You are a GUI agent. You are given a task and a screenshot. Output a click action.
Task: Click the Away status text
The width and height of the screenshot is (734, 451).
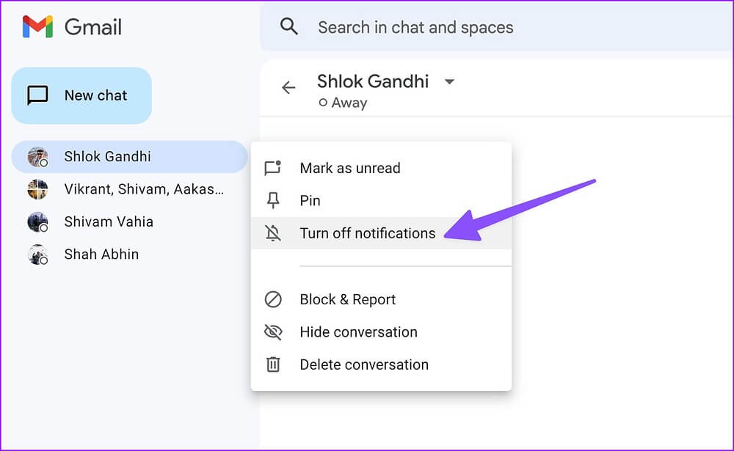pyautogui.click(x=349, y=103)
